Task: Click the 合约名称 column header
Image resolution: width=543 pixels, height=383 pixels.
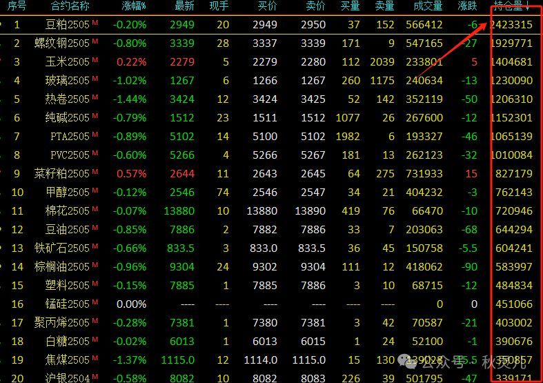Action: 70,6
